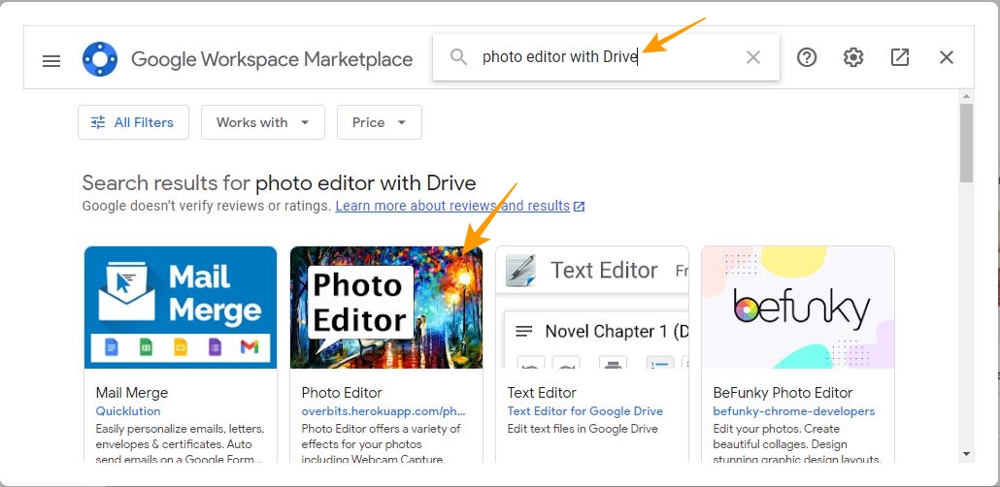Open the hamburger main menu

click(x=51, y=60)
